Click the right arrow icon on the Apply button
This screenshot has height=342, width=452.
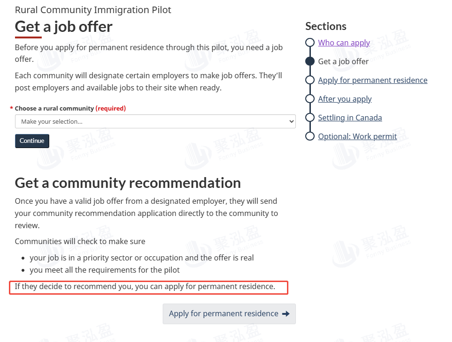[286, 314]
